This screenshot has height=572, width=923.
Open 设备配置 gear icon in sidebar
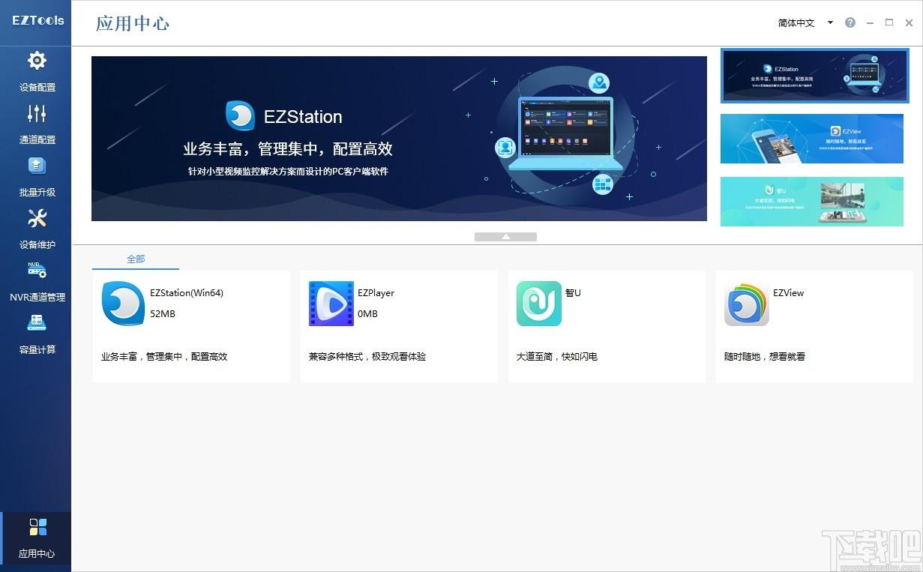tap(37, 61)
